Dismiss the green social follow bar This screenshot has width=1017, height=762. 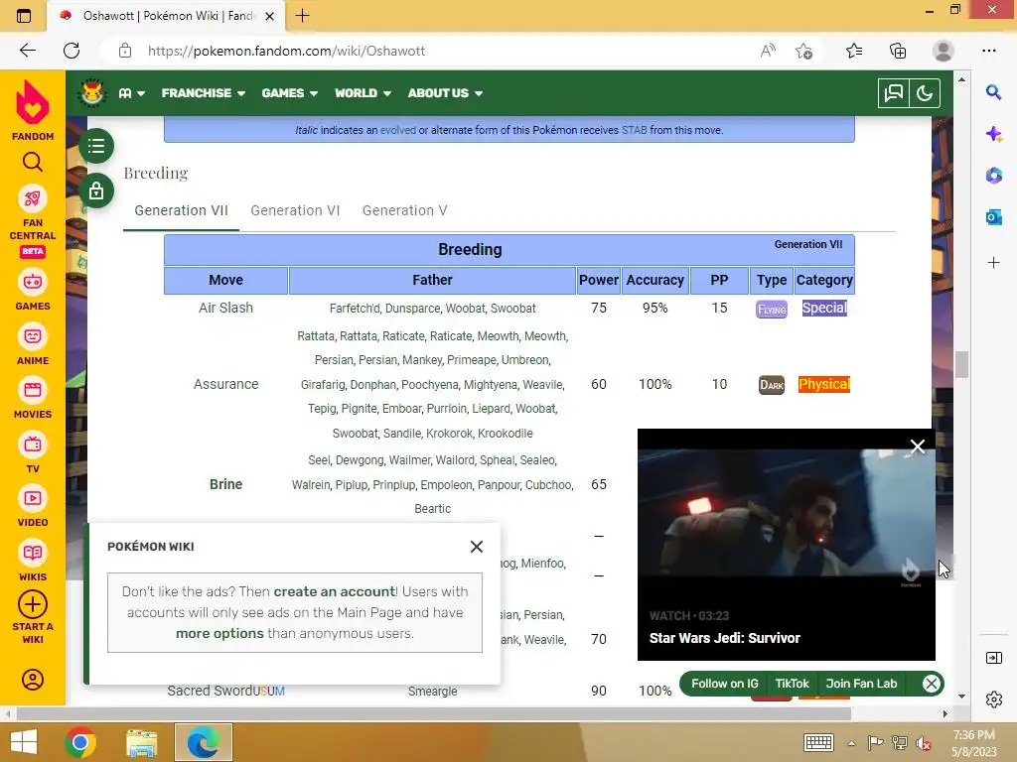click(x=931, y=684)
